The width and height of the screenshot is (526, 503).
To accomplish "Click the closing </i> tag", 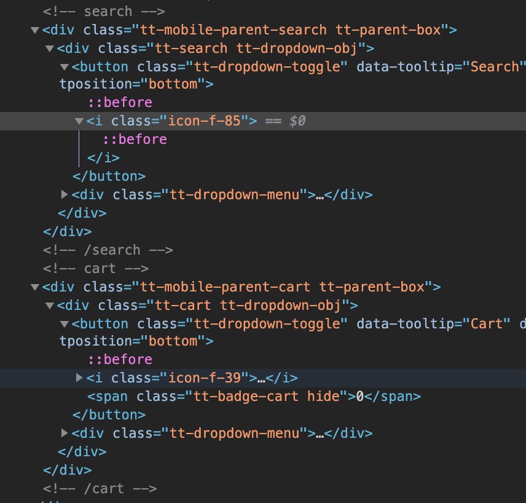I will [x=103, y=158].
